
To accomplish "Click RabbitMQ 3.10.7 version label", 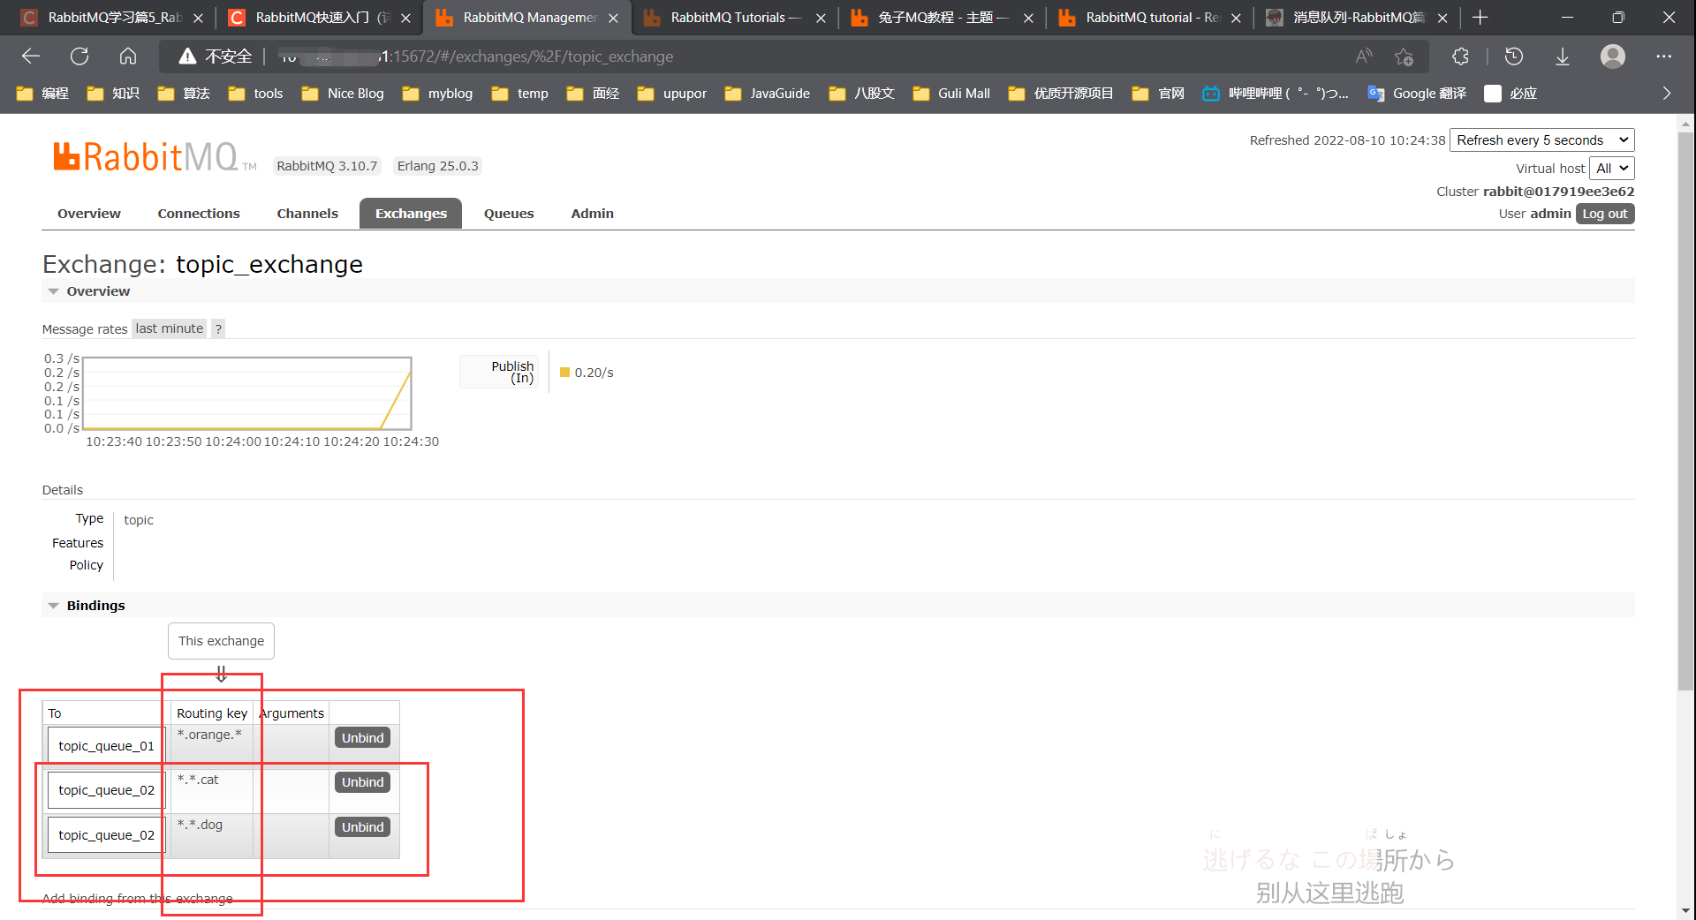I will tap(327, 166).
